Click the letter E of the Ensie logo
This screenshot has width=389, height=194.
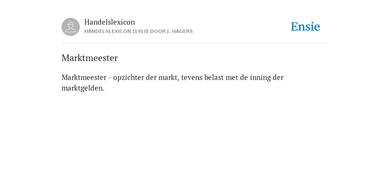[x=295, y=27]
